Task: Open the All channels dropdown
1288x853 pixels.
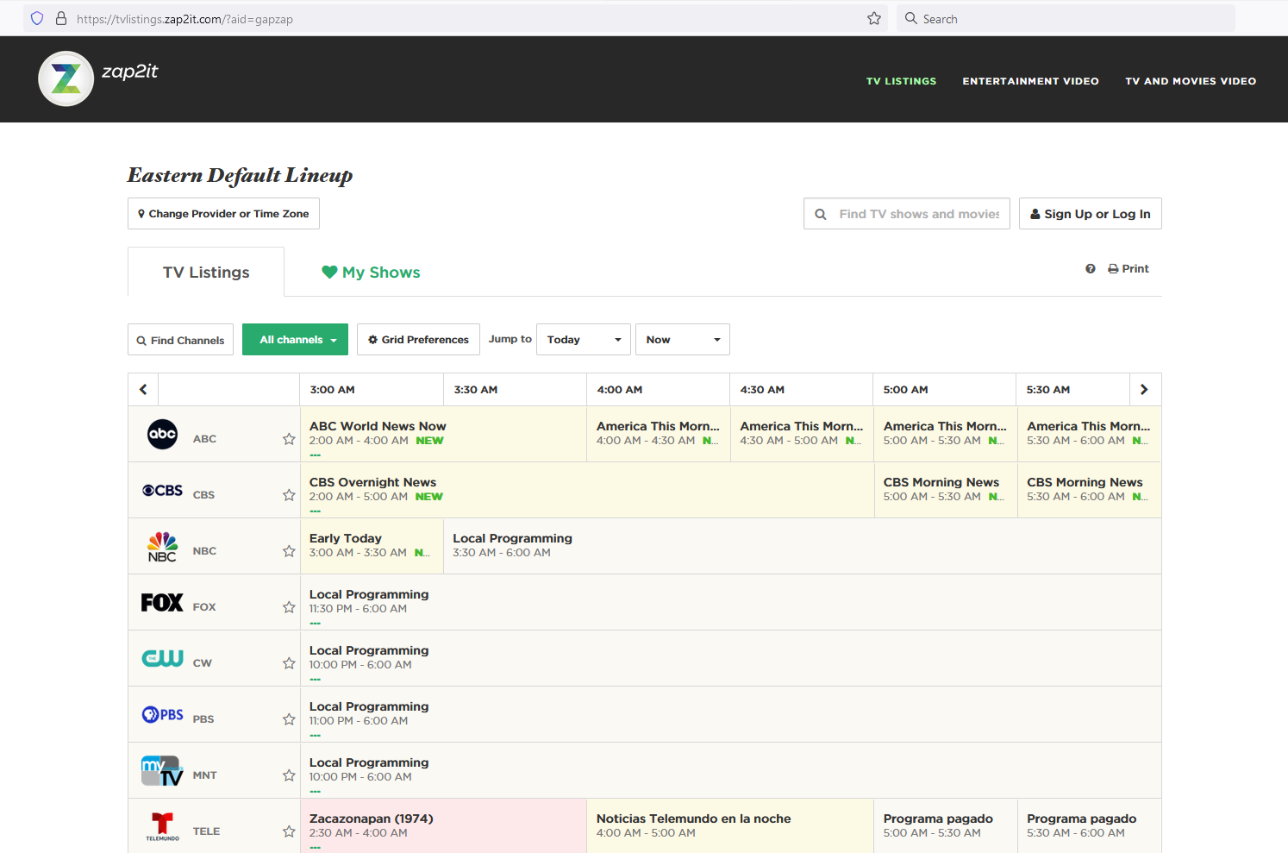Action: [295, 340]
